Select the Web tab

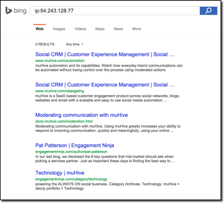40,29
